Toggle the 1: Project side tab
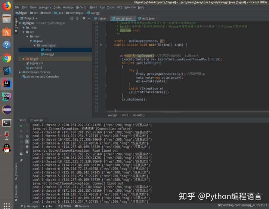Image resolution: width=269 pixels, height=209 pixels. coord(16,25)
